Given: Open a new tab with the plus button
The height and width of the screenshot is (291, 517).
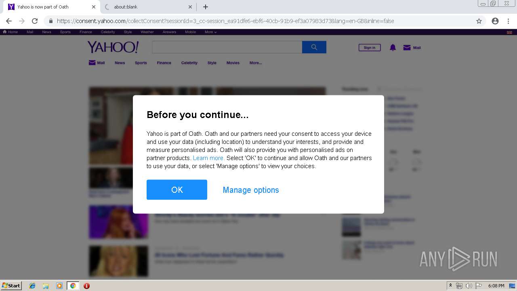Looking at the screenshot, I should click(x=206, y=7).
